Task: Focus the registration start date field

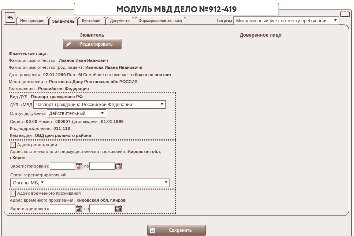Action: click(x=63, y=166)
